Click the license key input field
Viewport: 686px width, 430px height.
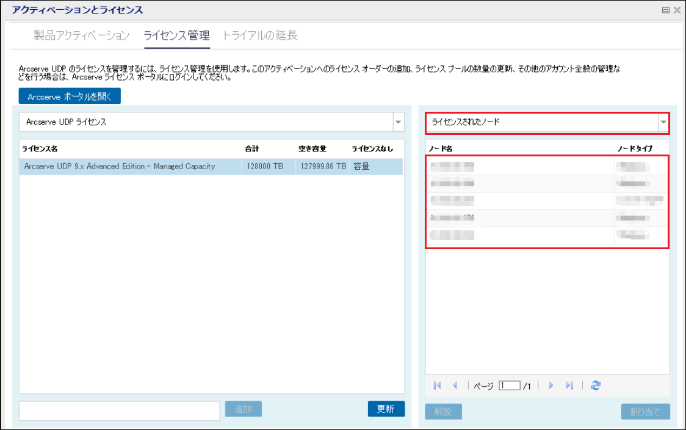click(119, 411)
